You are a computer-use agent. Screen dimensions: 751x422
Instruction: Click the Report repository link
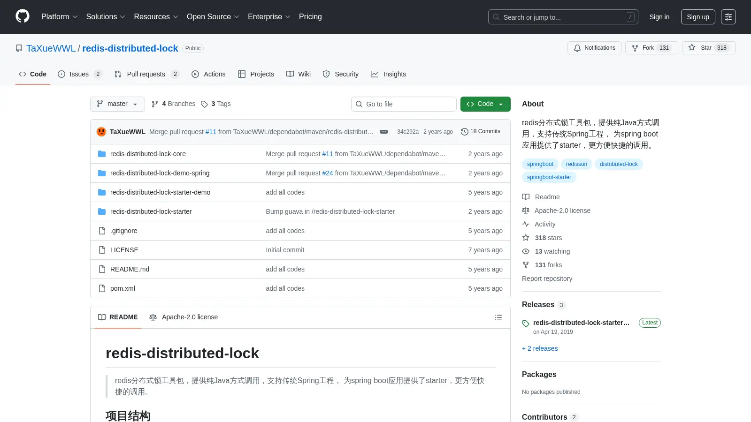(x=547, y=279)
